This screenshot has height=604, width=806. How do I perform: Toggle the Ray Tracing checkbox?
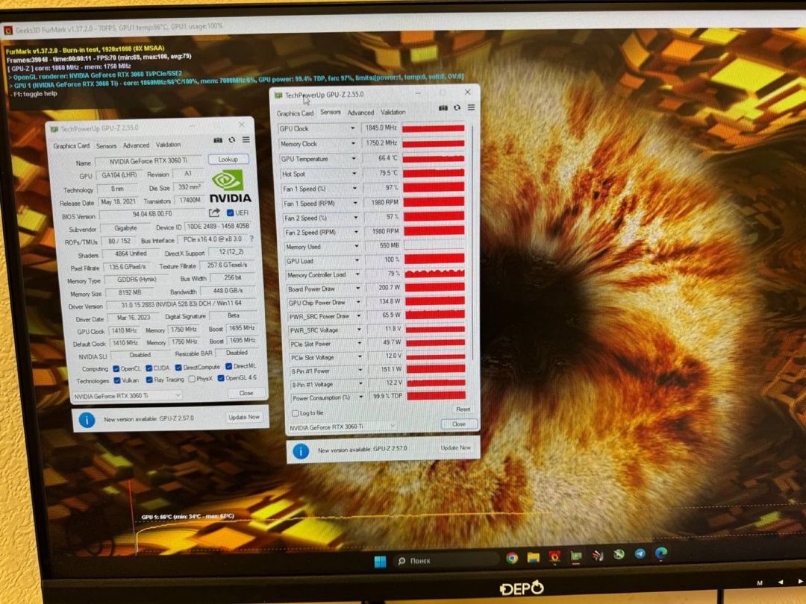pos(149,380)
